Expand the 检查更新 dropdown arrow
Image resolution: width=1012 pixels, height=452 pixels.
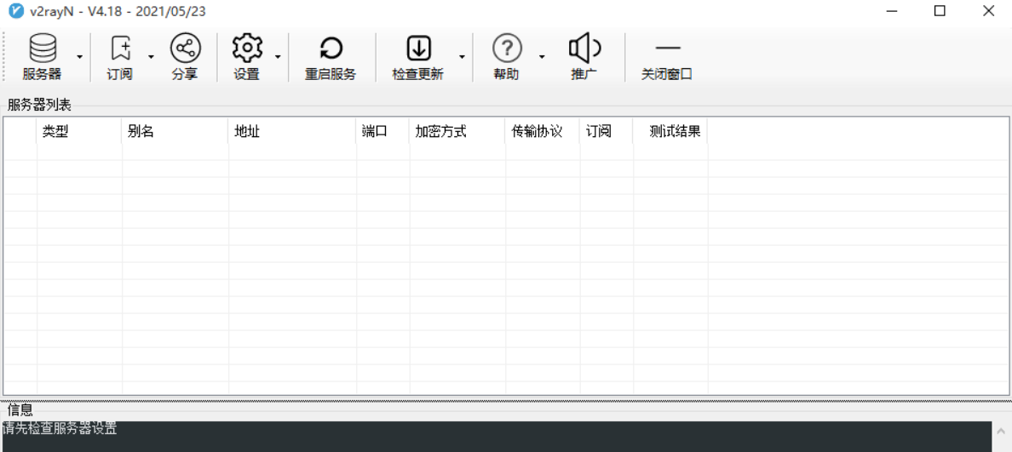(462, 57)
